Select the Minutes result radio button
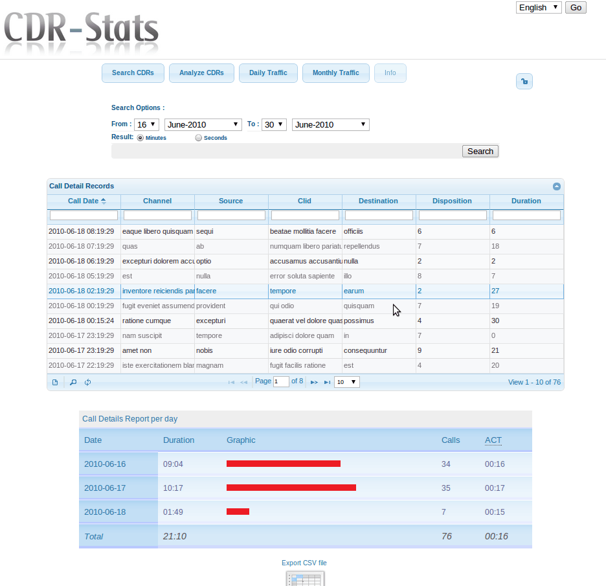The height and width of the screenshot is (586, 606). (x=140, y=138)
